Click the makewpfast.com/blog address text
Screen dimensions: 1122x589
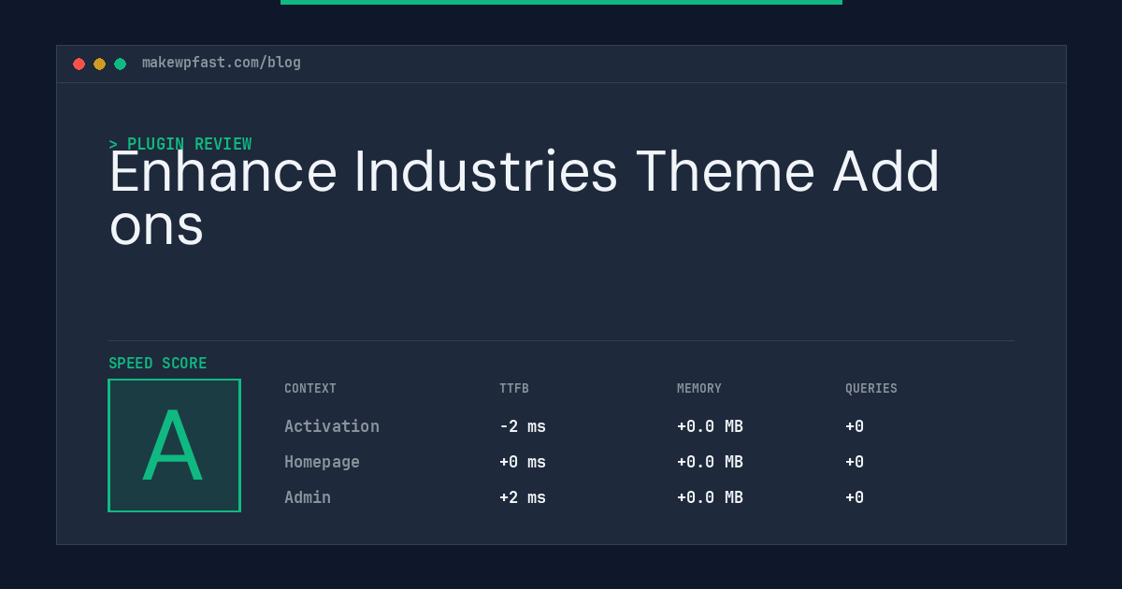222,63
